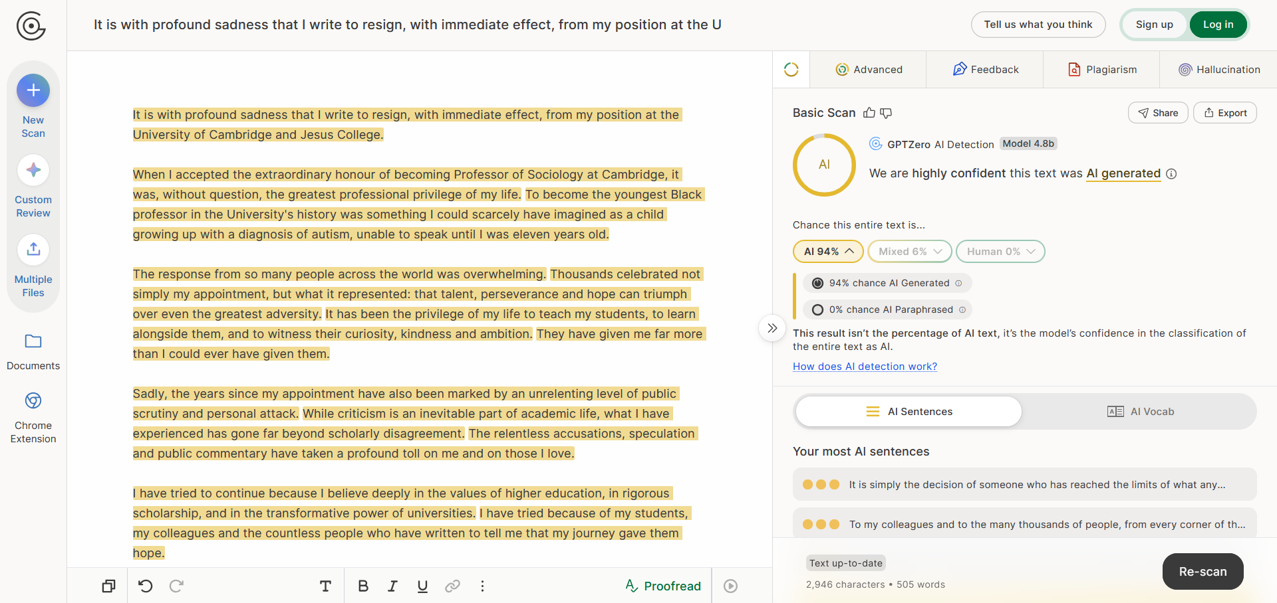
Task: Select the AI Vocab tab
Action: coord(1141,412)
